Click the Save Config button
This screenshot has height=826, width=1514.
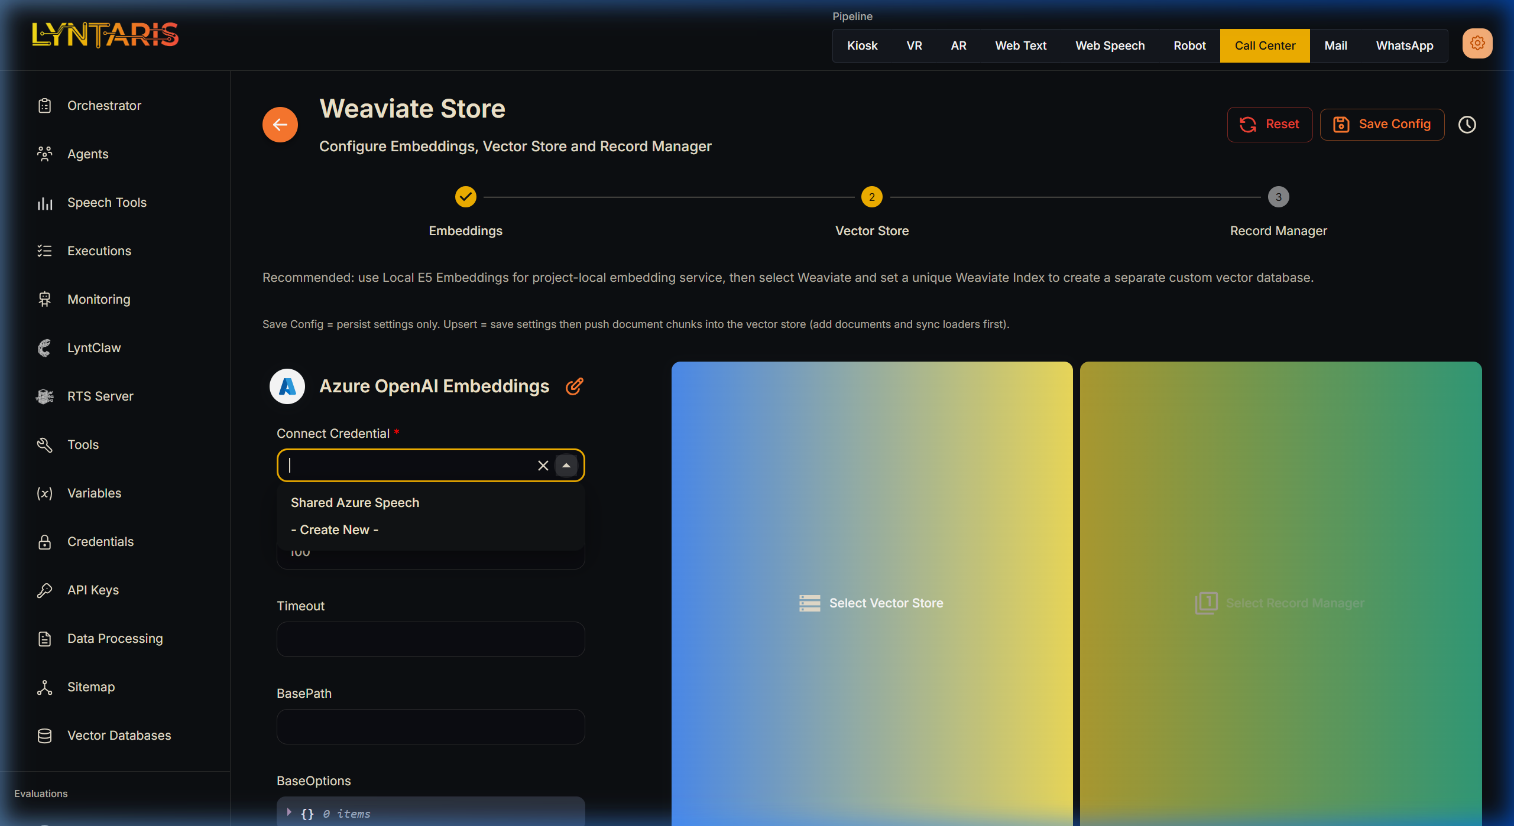coord(1382,125)
